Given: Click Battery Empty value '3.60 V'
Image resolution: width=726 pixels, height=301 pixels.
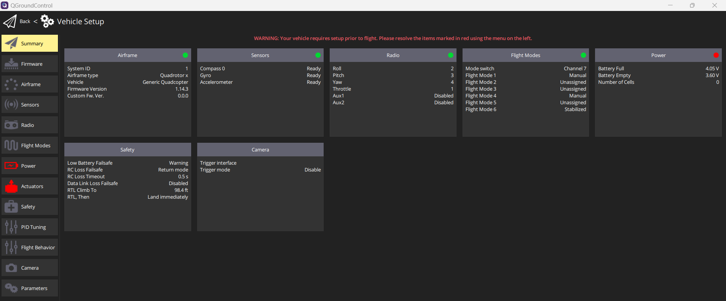Looking at the screenshot, I should [712, 75].
